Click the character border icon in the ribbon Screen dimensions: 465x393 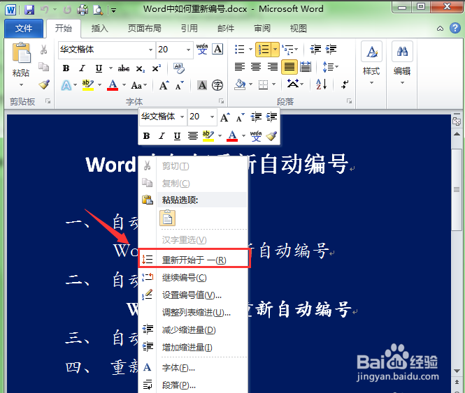point(217,49)
